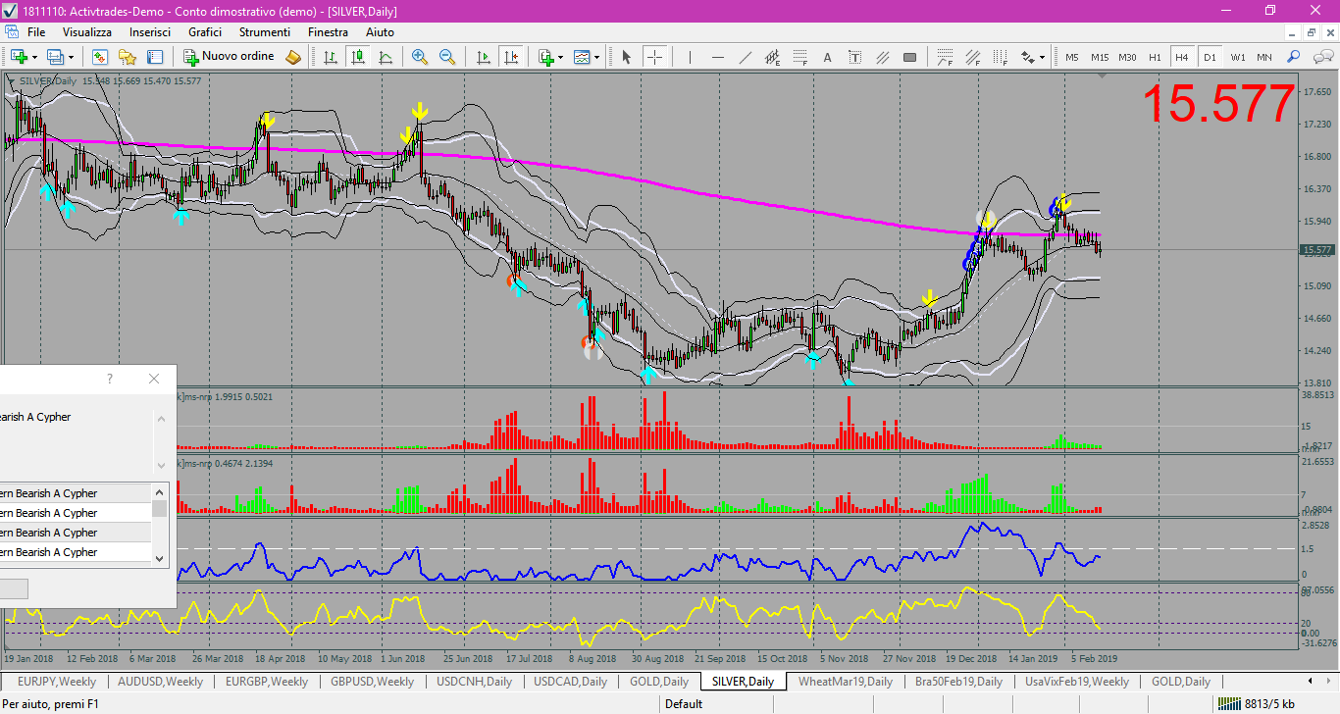Viewport: 1340px width, 714px height.
Task: Click the Nuovo ordine button
Action: pyautogui.click(x=229, y=57)
